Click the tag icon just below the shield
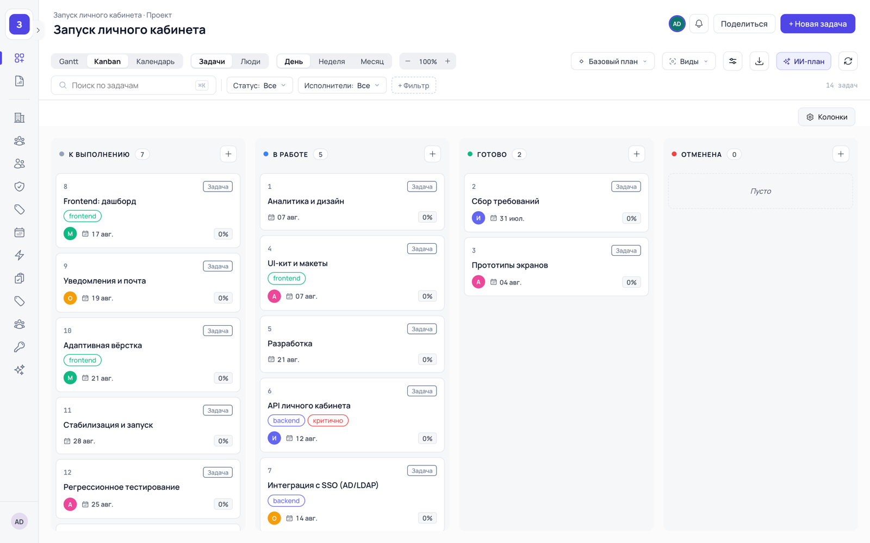The height and width of the screenshot is (543, 870). [x=20, y=210]
